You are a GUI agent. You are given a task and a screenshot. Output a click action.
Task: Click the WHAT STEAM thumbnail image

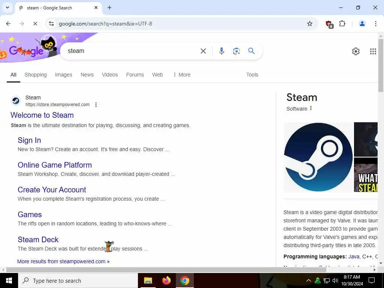[x=366, y=175]
